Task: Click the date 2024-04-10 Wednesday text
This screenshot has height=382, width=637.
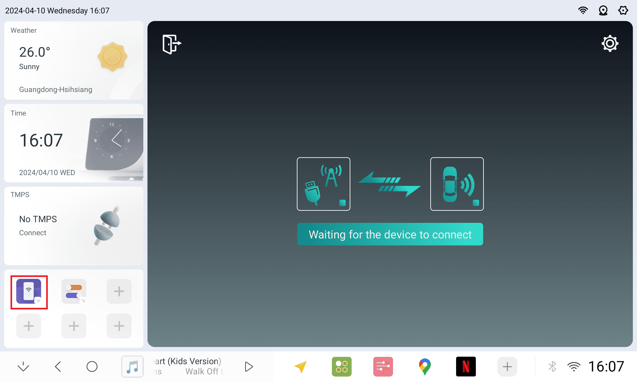Action: (57, 11)
